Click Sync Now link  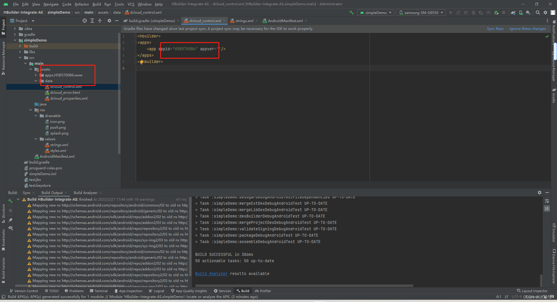point(495,28)
